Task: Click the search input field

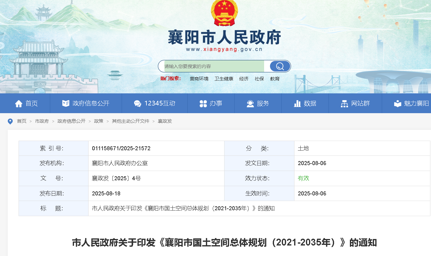Action: tap(214, 66)
